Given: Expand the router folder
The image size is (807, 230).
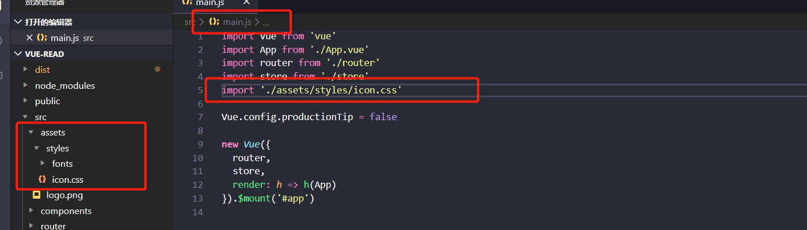Looking at the screenshot, I should point(31,226).
